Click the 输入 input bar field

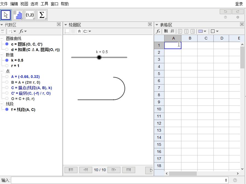118,180
